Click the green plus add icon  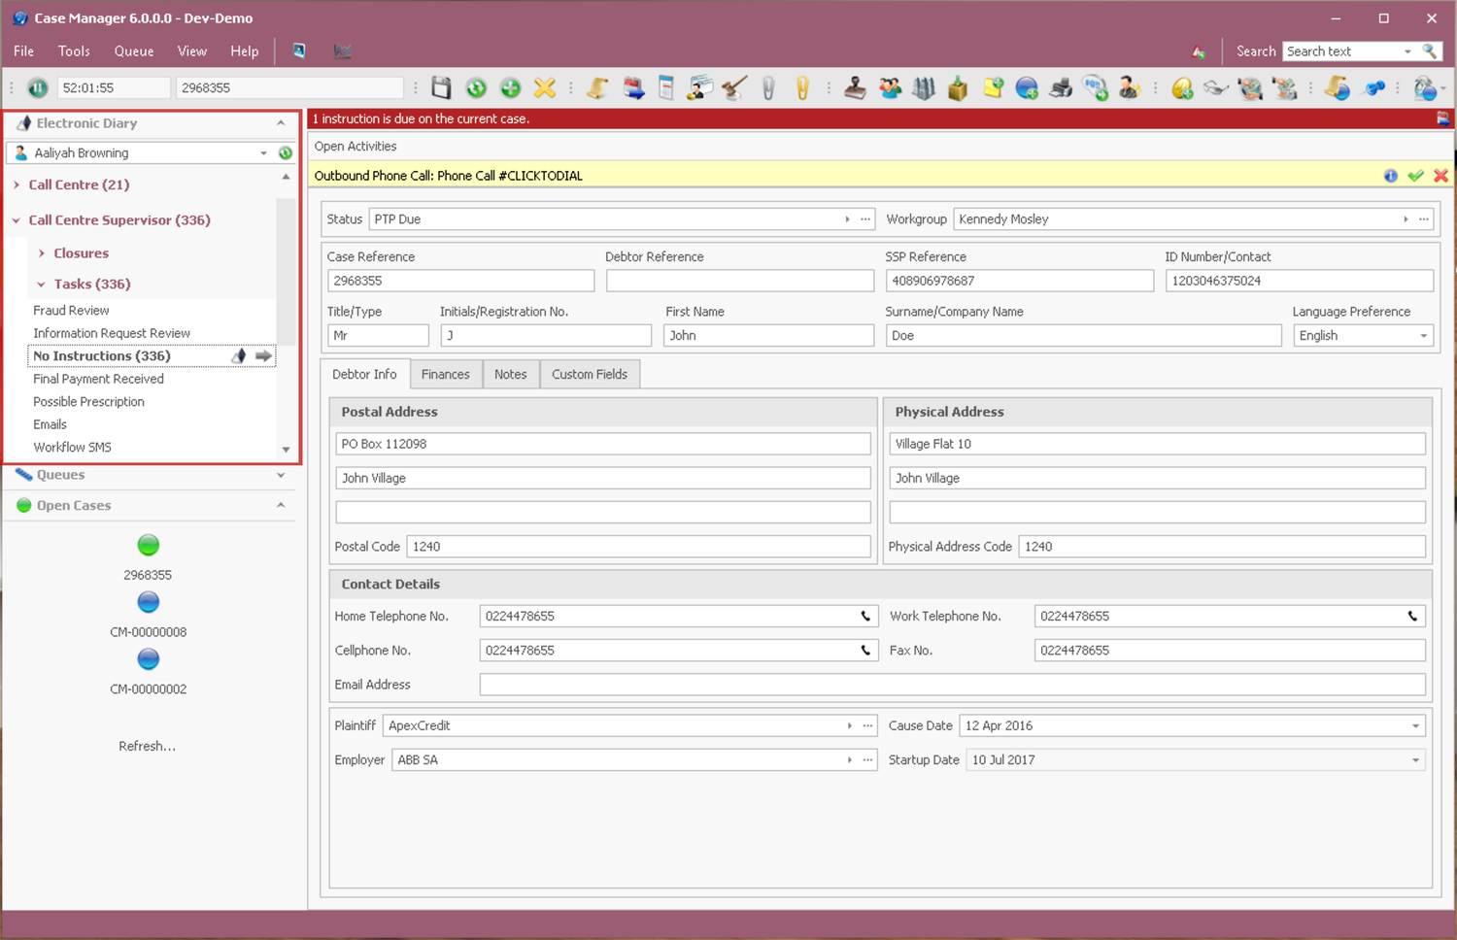point(510,88)
